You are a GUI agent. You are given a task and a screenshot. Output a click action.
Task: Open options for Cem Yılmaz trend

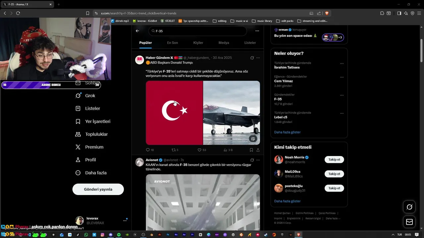tap(342, 77)
